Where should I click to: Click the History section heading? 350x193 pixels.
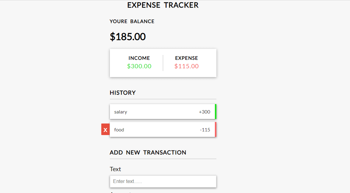click(123, 93)
